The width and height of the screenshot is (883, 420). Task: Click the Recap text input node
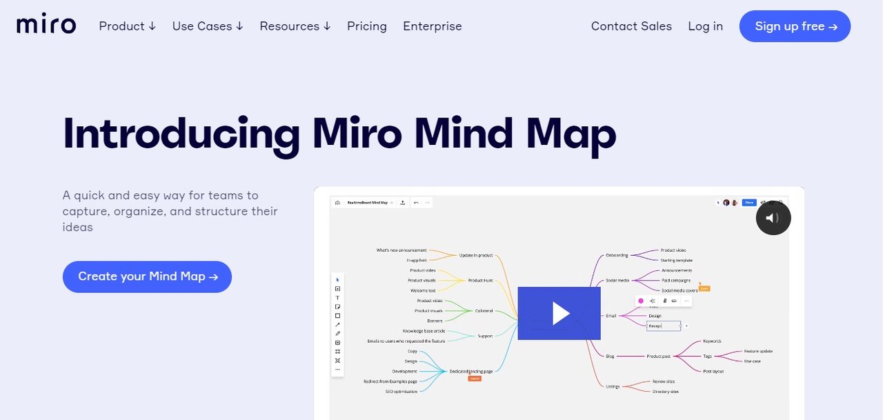[x=664, y=326]
